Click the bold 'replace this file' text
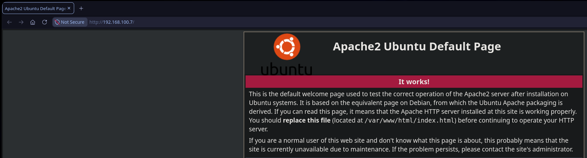The image size is (587, 158). tap(307, 120)
